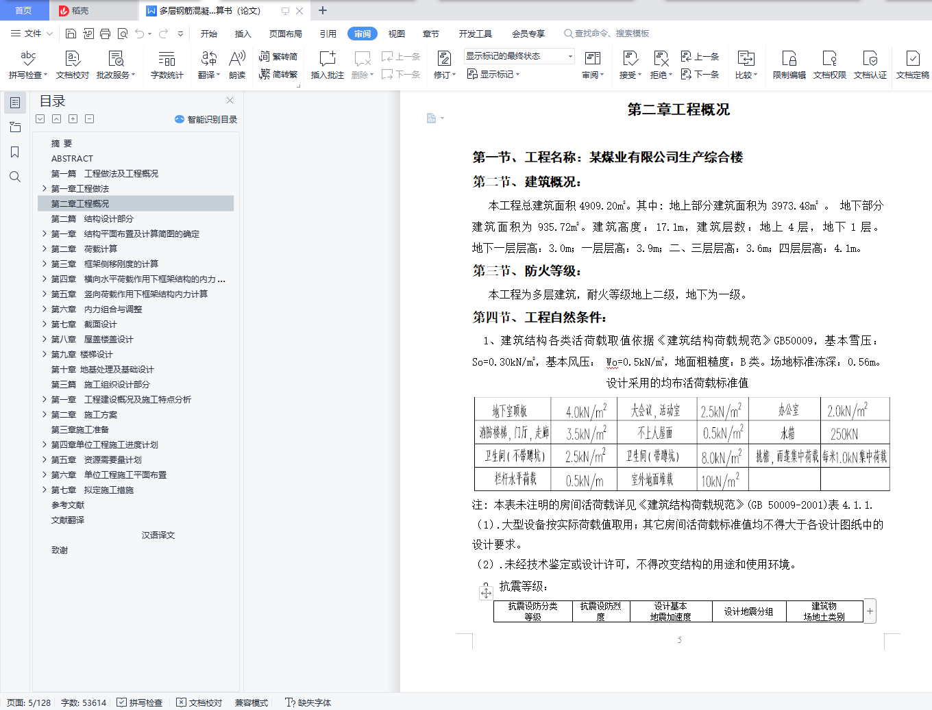Convert text with 繁转简
The image size is (932, 710).
(x=278, y=56)
